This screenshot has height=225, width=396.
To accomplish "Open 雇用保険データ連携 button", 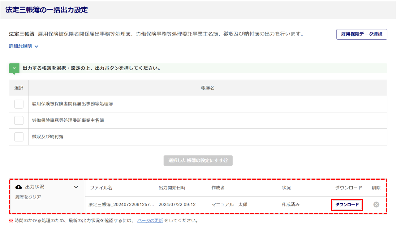I will (362, 34).
